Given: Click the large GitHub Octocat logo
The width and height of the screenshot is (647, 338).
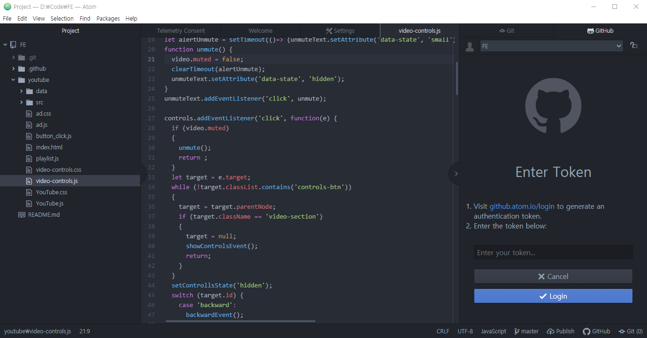Looking at the screenshot, I should pos(553,105).
